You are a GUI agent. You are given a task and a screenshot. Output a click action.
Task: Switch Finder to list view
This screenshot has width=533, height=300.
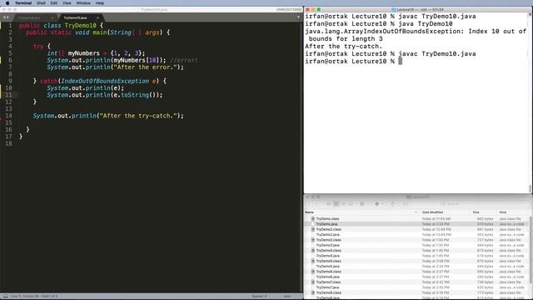tap(336, 204)
